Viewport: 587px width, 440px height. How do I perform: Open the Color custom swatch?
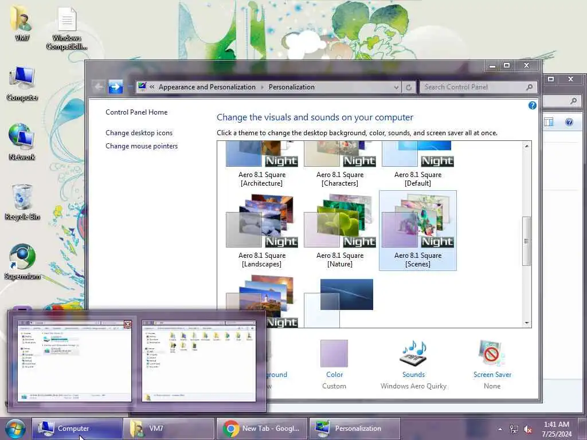click(x=334, y=353)
